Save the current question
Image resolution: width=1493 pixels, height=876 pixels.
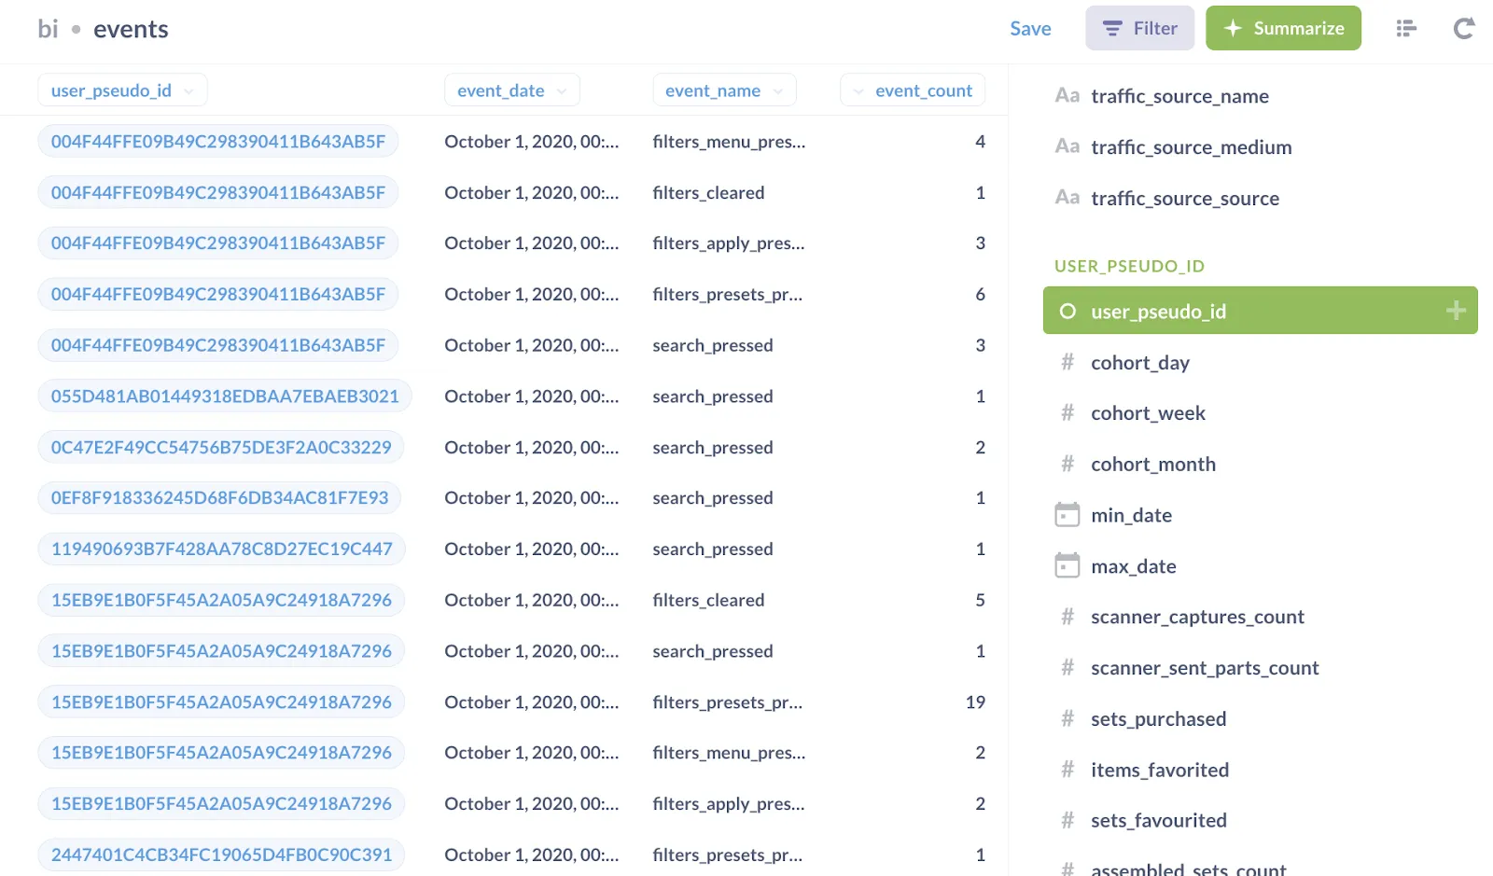[x=1030, y=28]
